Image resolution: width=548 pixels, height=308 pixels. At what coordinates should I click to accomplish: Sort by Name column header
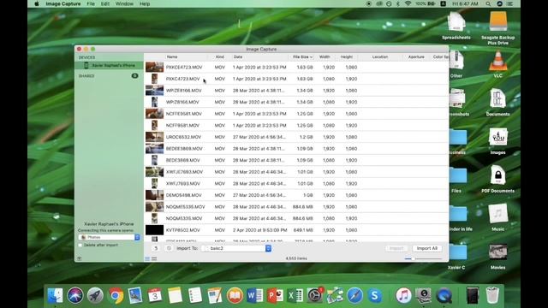click(x=172, y=57)
